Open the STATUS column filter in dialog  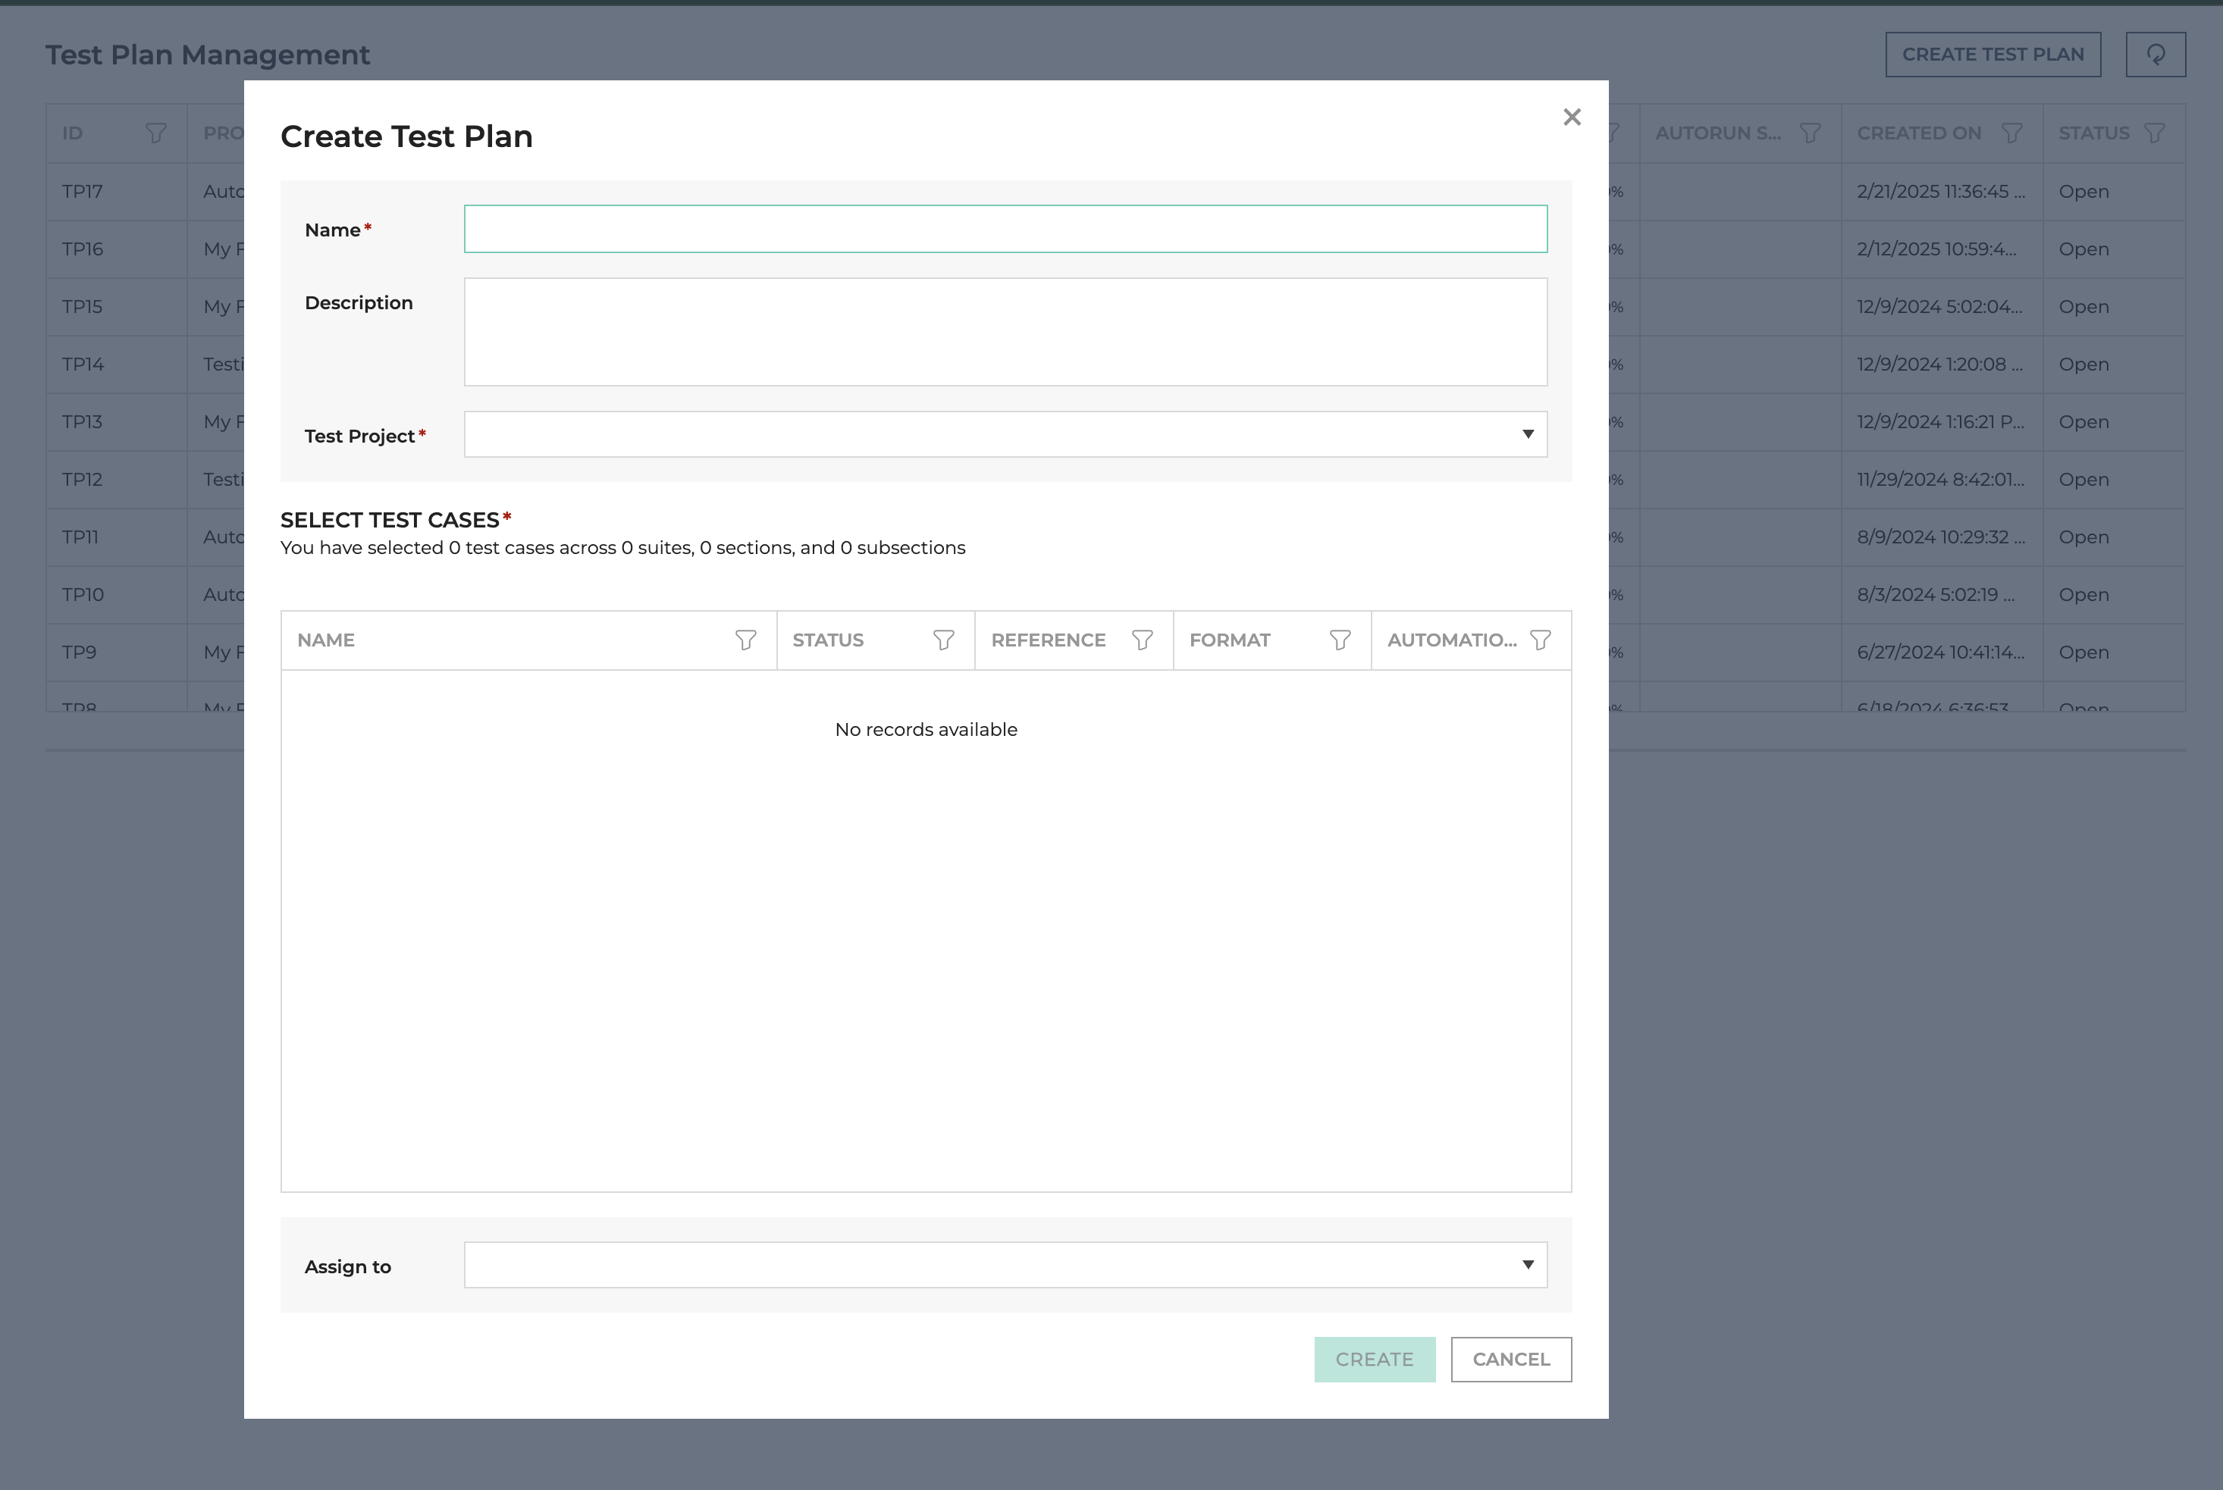944,640
